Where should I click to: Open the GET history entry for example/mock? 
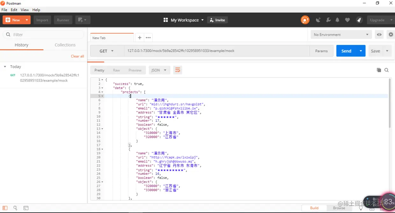click(44, 78)
